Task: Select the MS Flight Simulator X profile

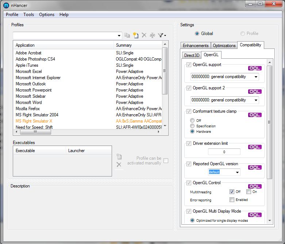Action: click(x=34, y=121)
